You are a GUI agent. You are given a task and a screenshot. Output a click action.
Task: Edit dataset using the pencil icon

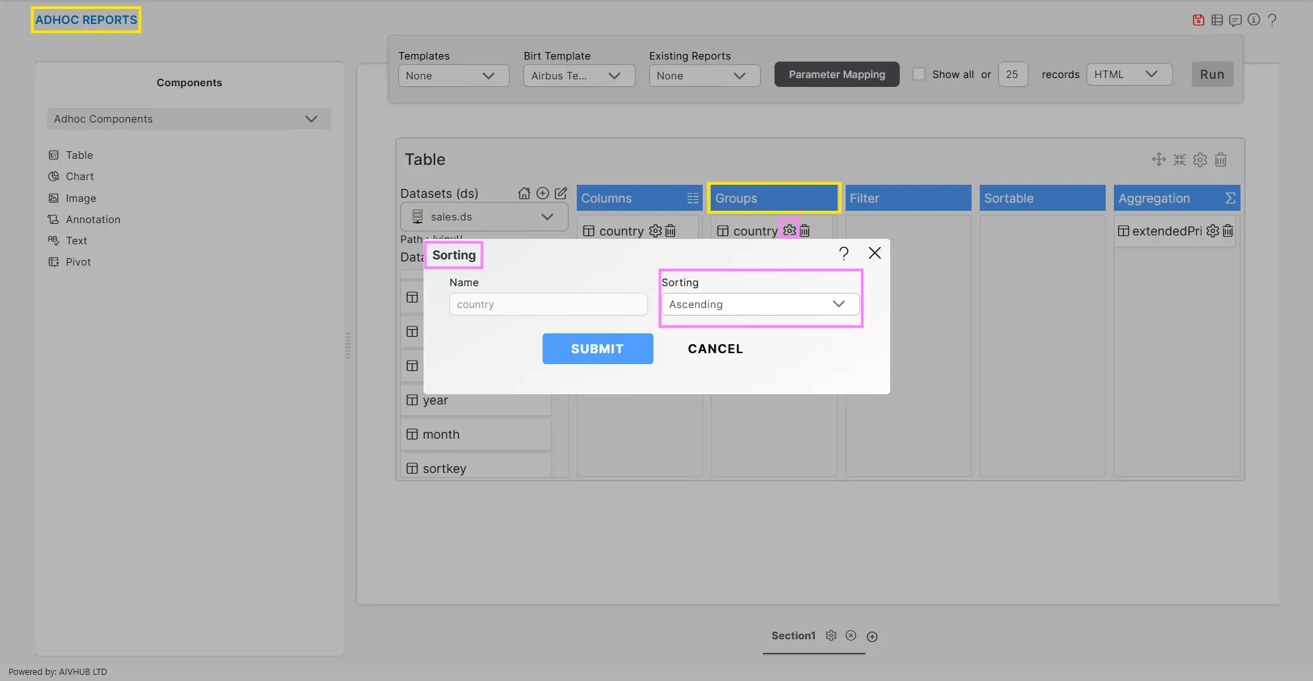(x=561, y=194)
